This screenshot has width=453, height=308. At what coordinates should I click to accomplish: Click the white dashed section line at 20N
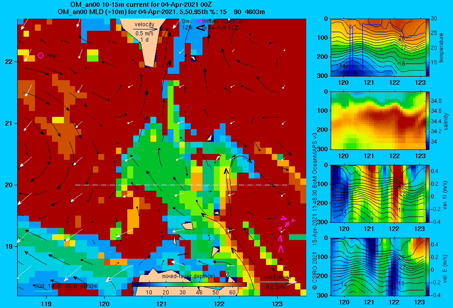pos(182,185)
